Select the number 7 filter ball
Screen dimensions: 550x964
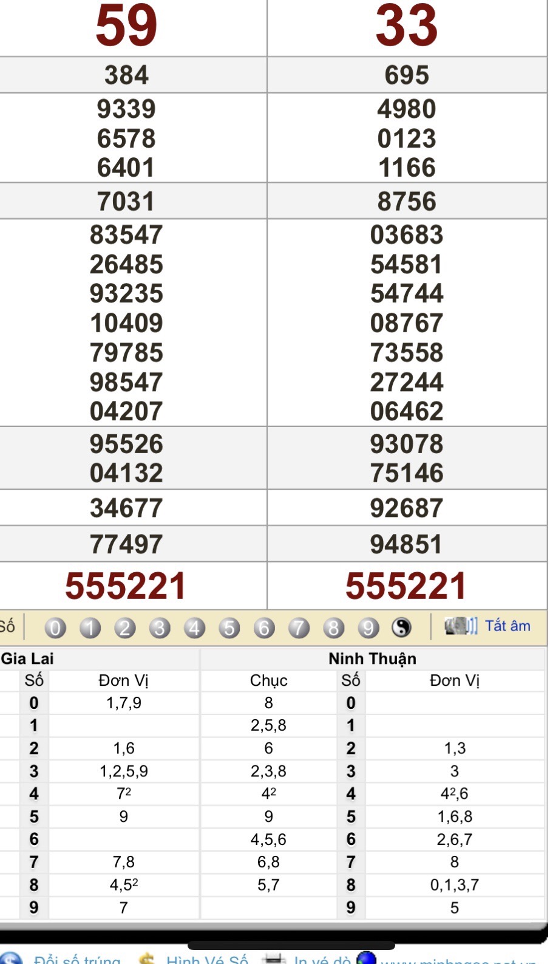click(x=299, y=627)
